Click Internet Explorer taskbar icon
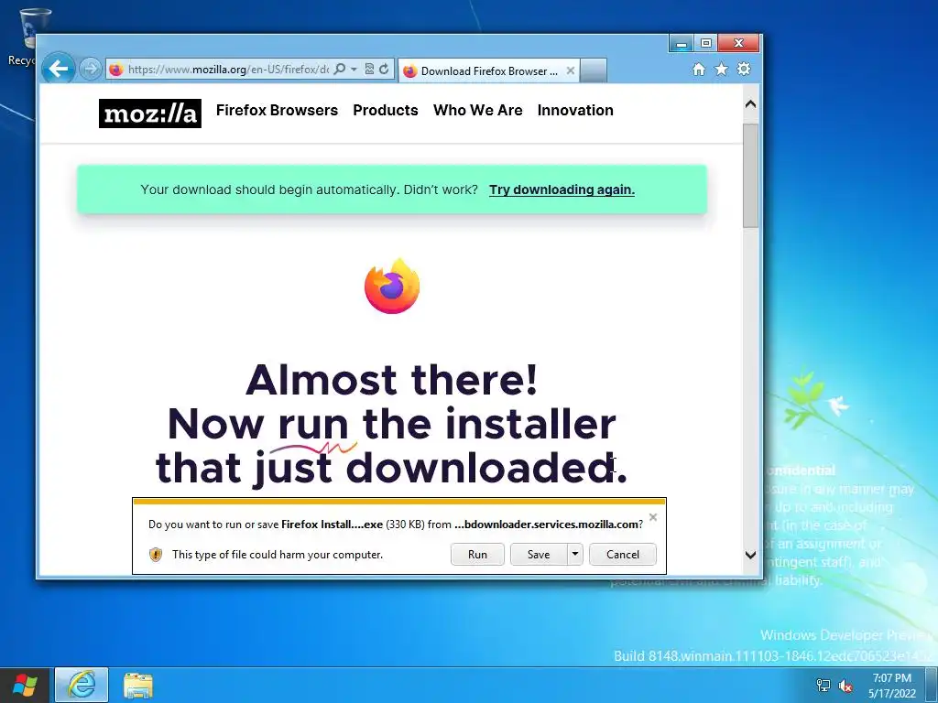This screenshot has width=938, height=703. 82,685
